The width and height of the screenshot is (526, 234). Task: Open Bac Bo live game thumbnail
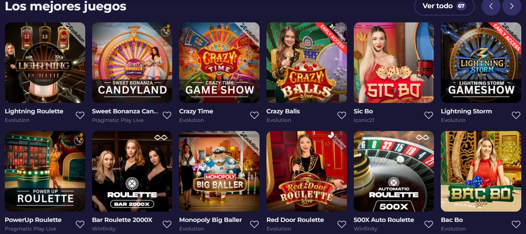click(481, 172)
